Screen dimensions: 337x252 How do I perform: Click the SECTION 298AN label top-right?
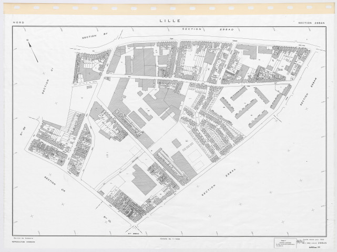click(311, 22)
